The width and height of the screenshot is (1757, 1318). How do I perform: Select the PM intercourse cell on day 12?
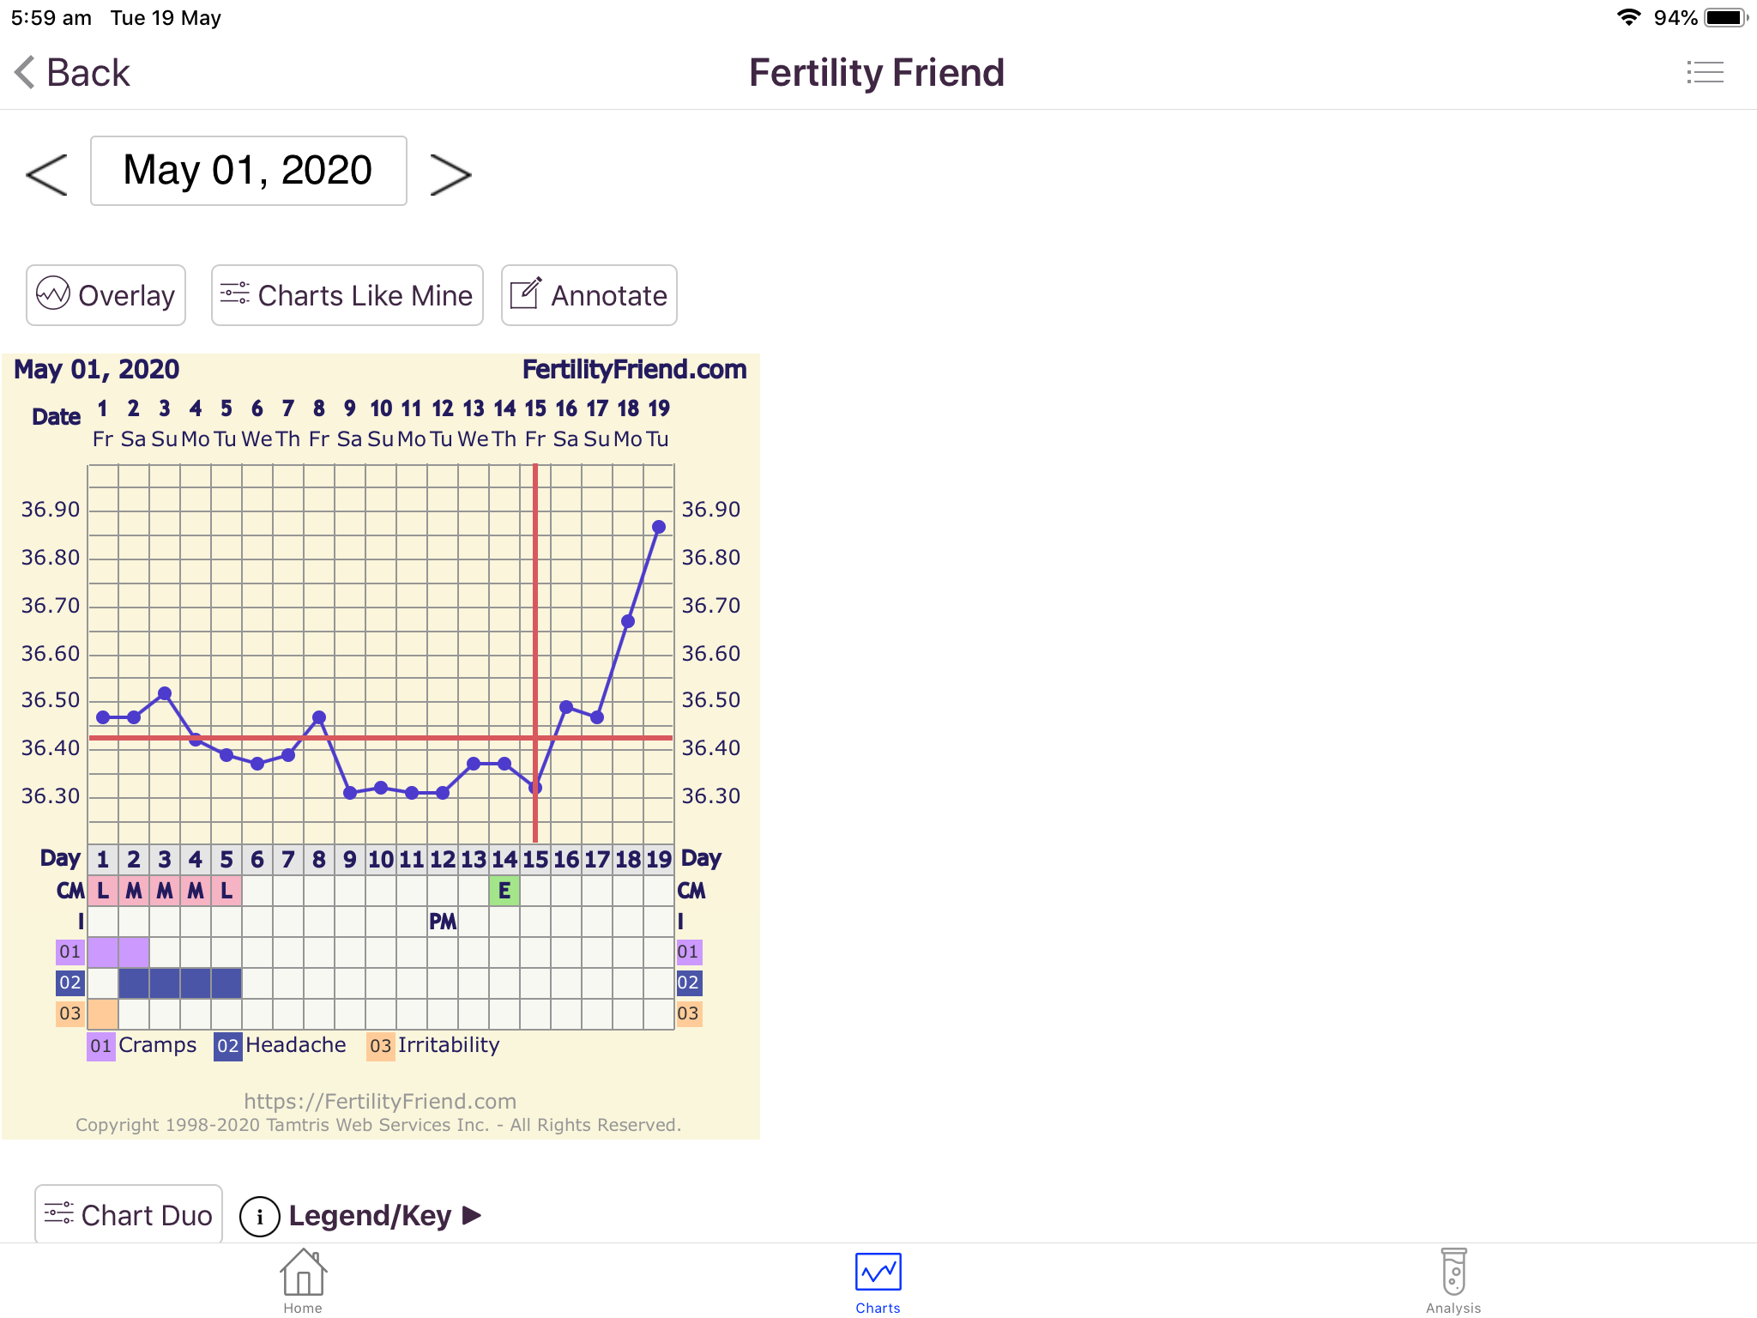click(443, 922)
